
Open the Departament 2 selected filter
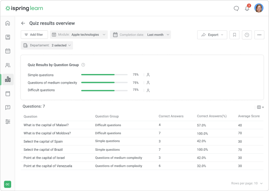[47, 45]
